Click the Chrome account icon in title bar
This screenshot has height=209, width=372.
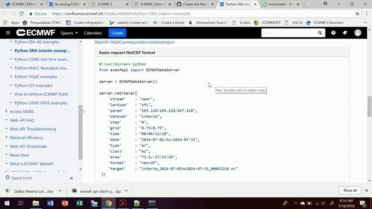tap(325, 4)
